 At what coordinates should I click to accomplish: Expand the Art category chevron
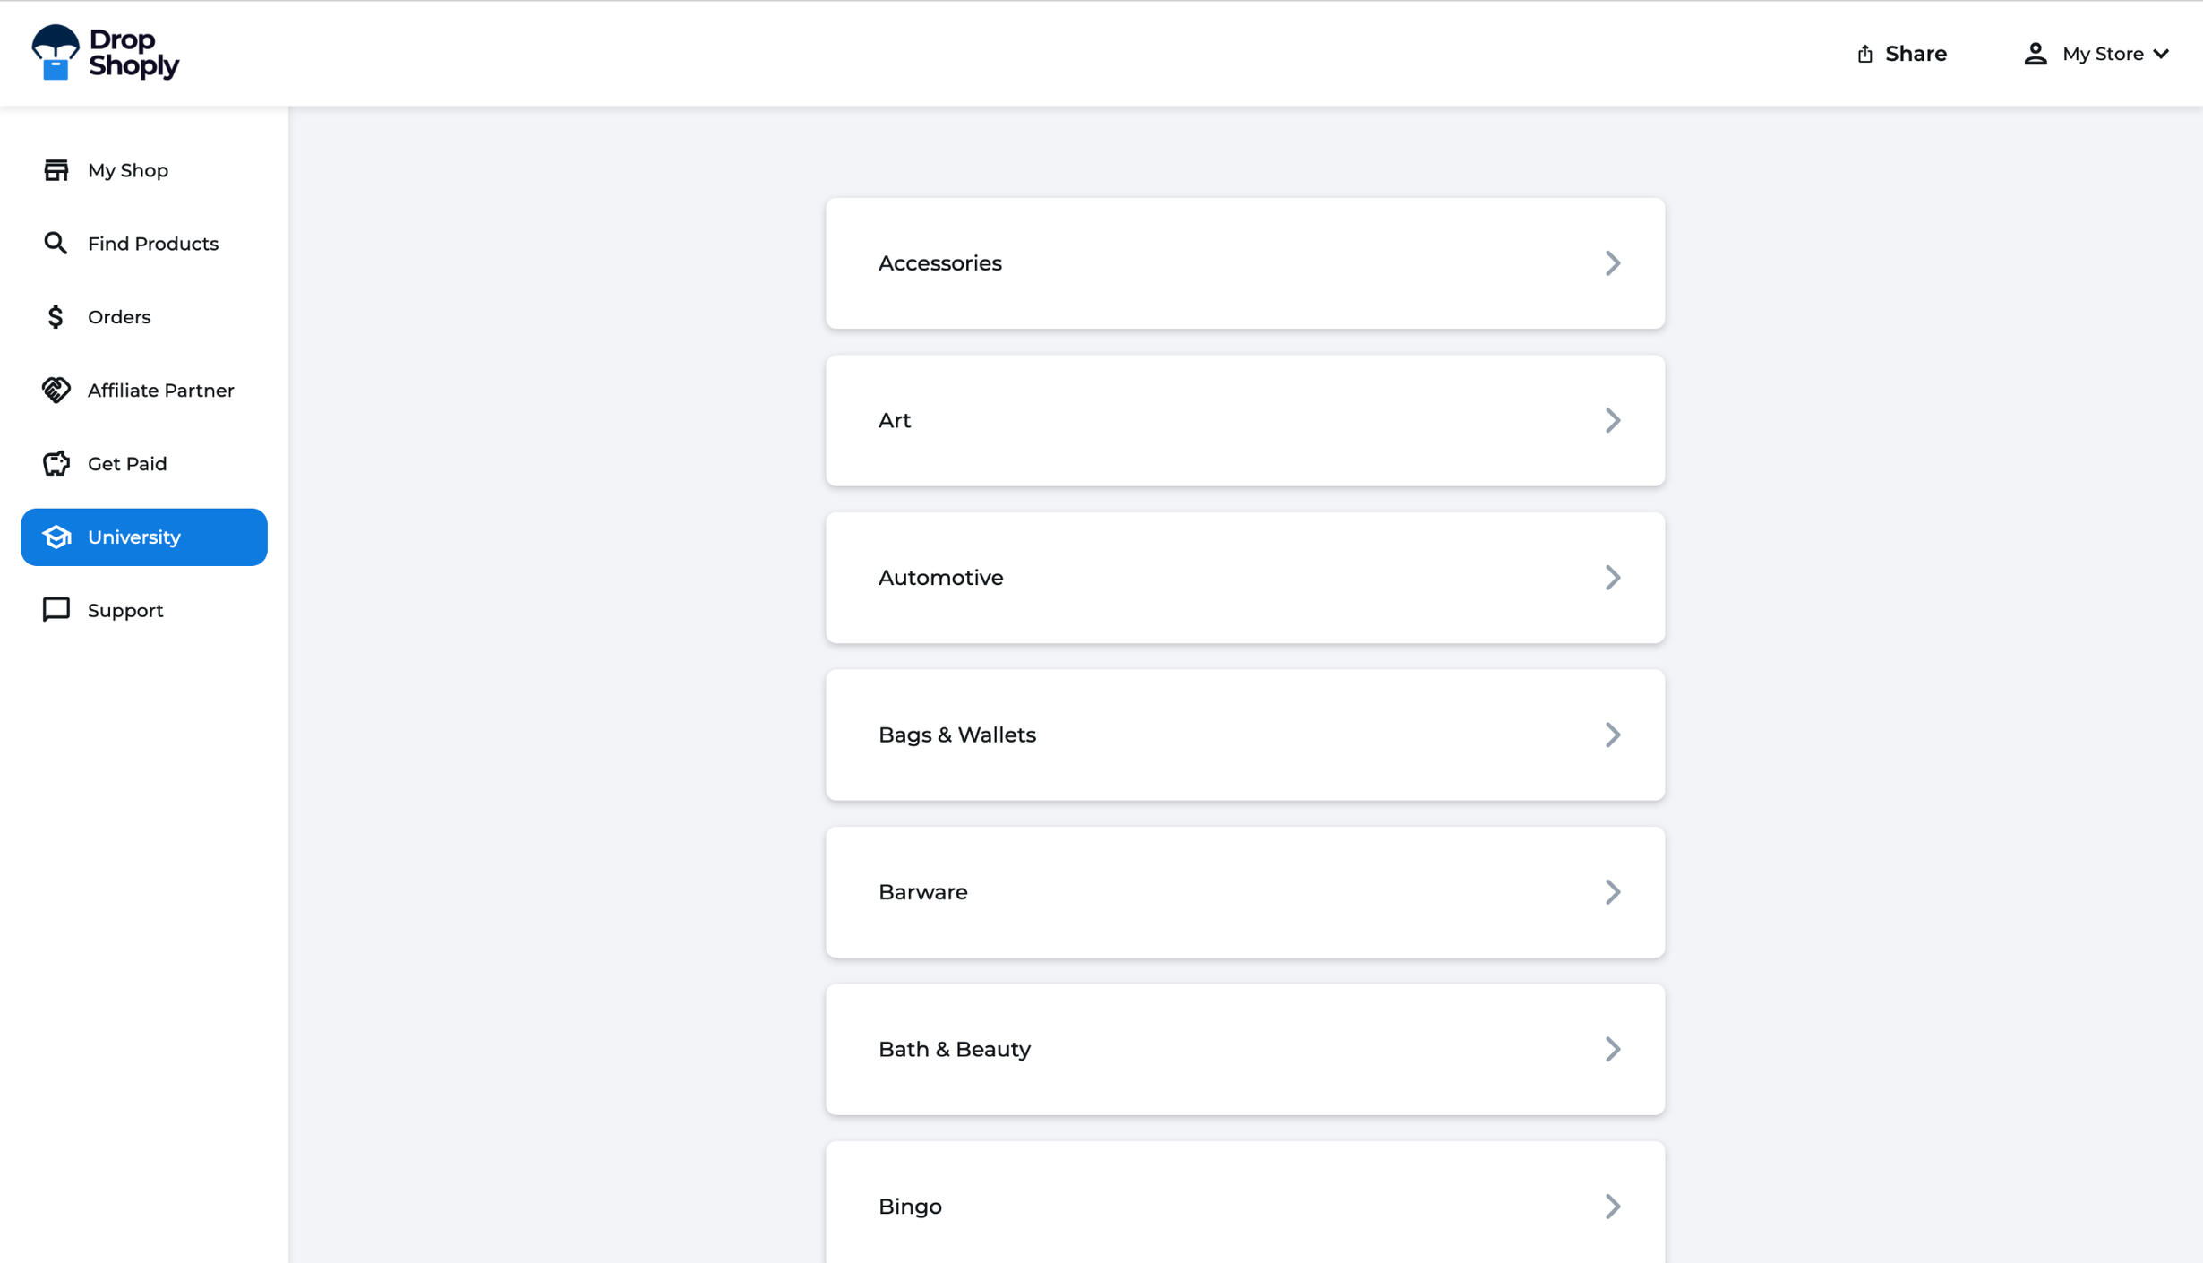point(1612,421)
